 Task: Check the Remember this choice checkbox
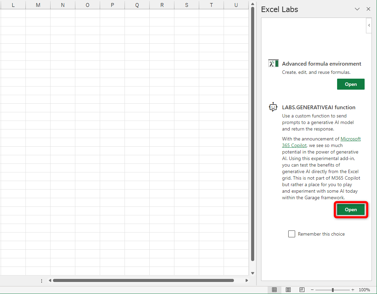[291, 234]
